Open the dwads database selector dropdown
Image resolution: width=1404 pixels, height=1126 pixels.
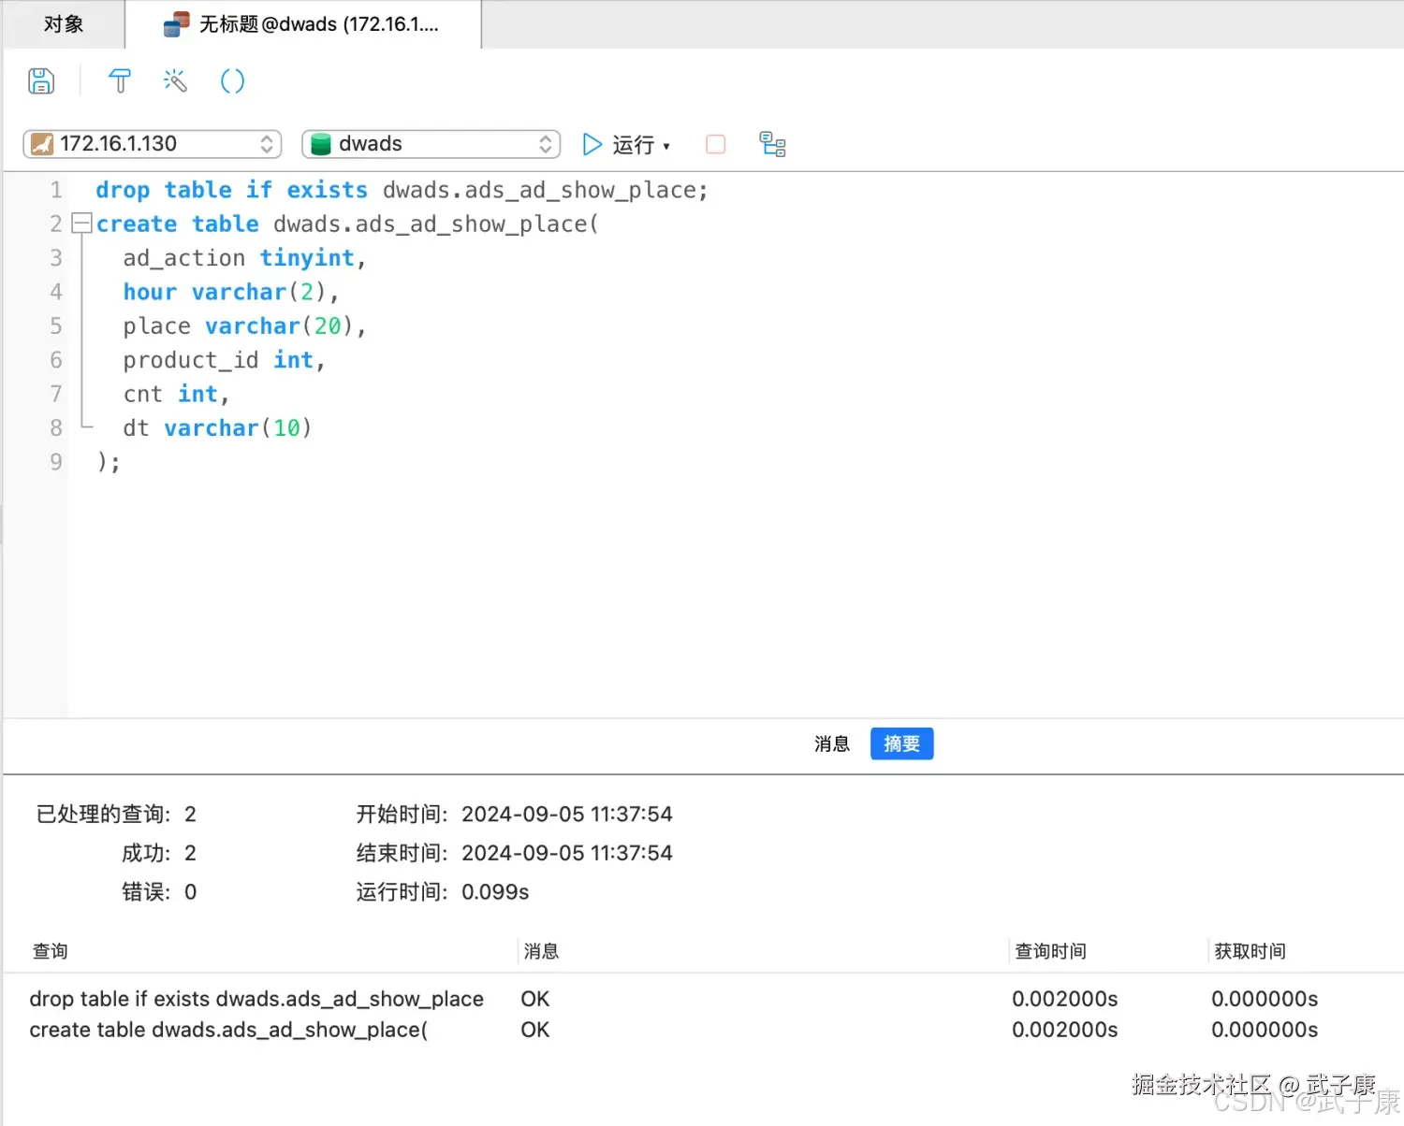[x=546, y=143]
